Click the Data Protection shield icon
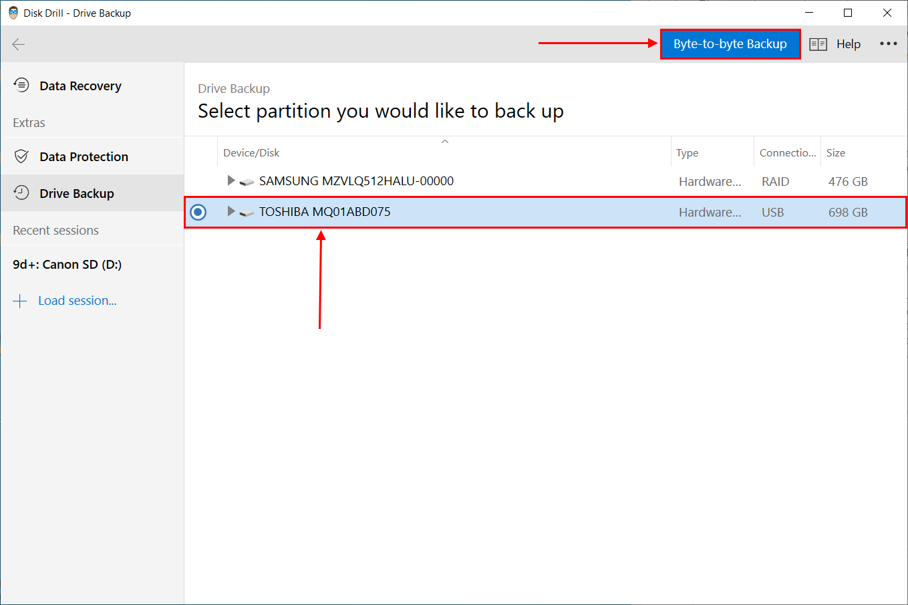This screenshot has height=605, width=908. (x=21, y=156)
